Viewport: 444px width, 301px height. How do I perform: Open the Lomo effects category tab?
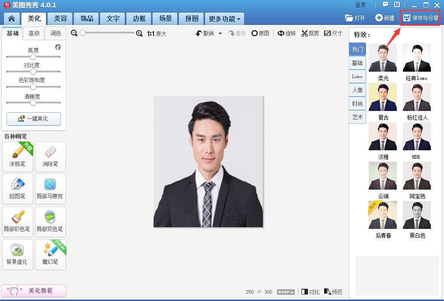click(357, 76)
